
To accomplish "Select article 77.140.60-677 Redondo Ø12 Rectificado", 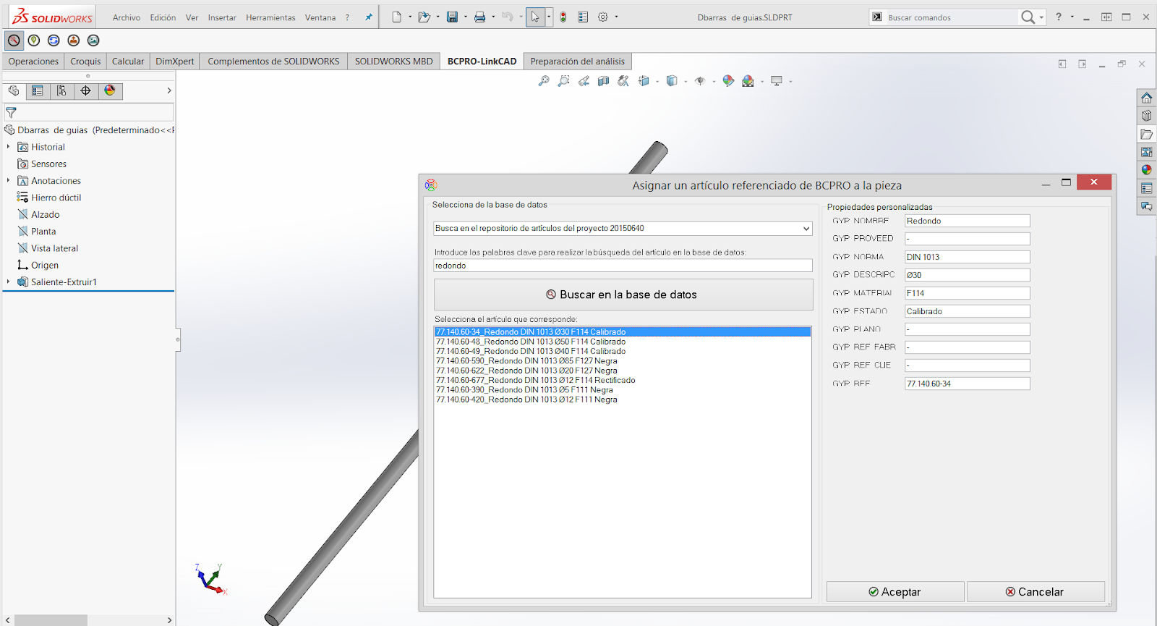I will click(536, 380).
